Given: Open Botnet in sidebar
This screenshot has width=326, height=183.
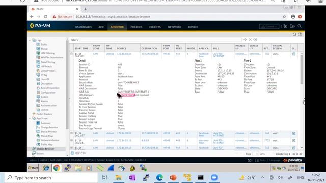Looking at the screenshot, I should [x=40, y=154].
